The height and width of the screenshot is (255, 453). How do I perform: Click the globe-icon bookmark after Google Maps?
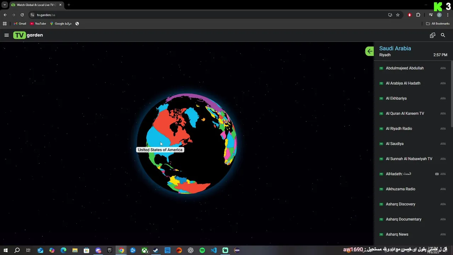coord(77,24)
